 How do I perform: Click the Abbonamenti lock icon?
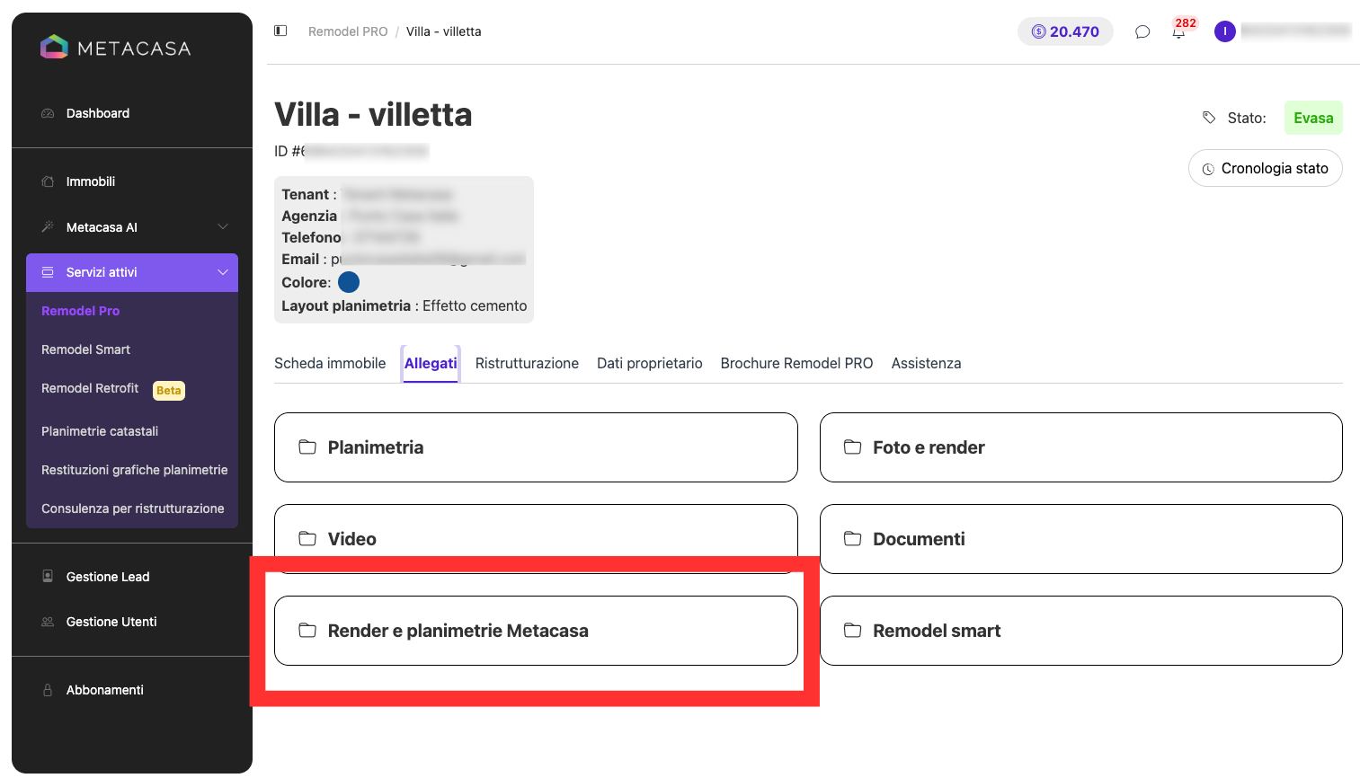coord(48,690)
